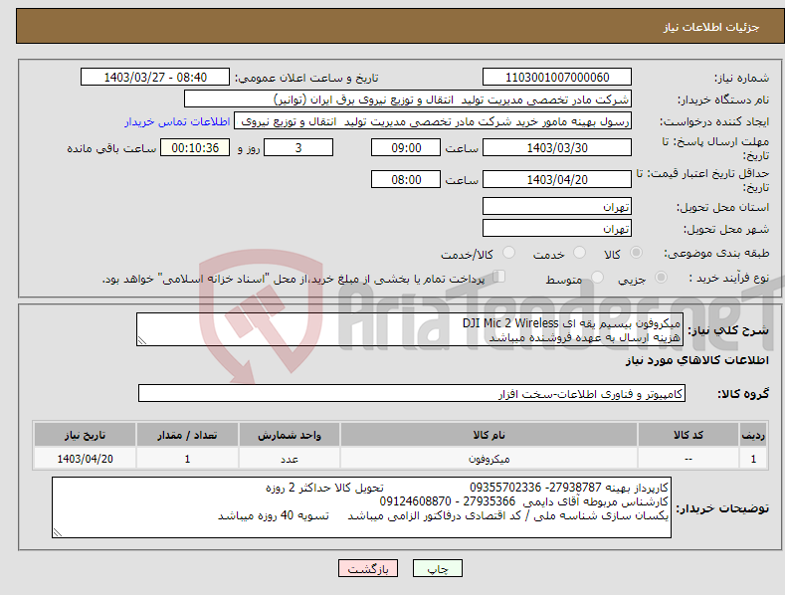785x595 pixels.
Task: Click the delivery province field تهران
Action: pyautogui.click(x=557, y=206)
